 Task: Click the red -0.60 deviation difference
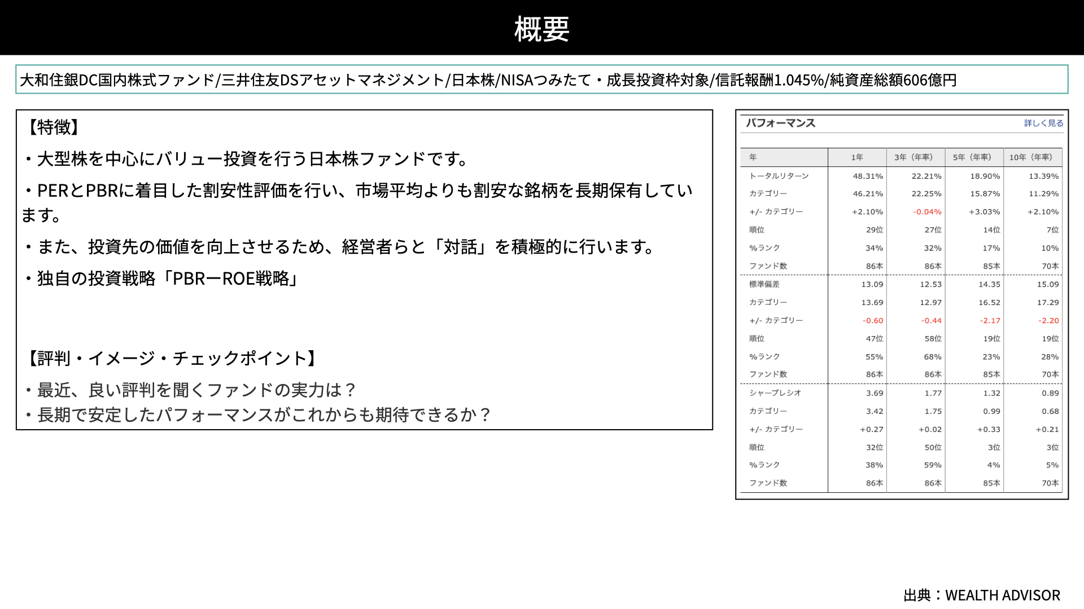pyautogui.click(x=873, y=320)
